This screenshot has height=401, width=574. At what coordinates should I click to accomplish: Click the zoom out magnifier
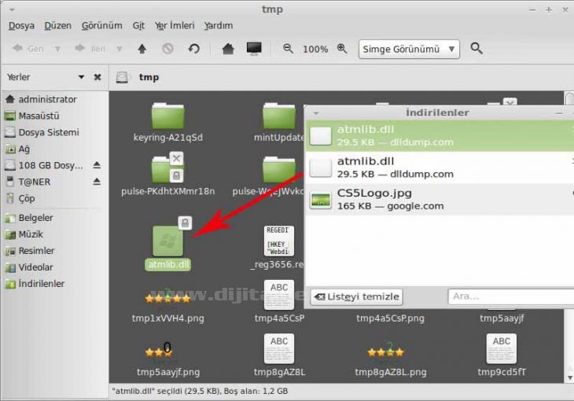tap(289, 49)
